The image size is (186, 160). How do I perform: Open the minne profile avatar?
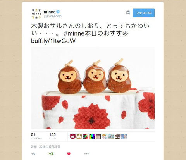tap(36, 14)
